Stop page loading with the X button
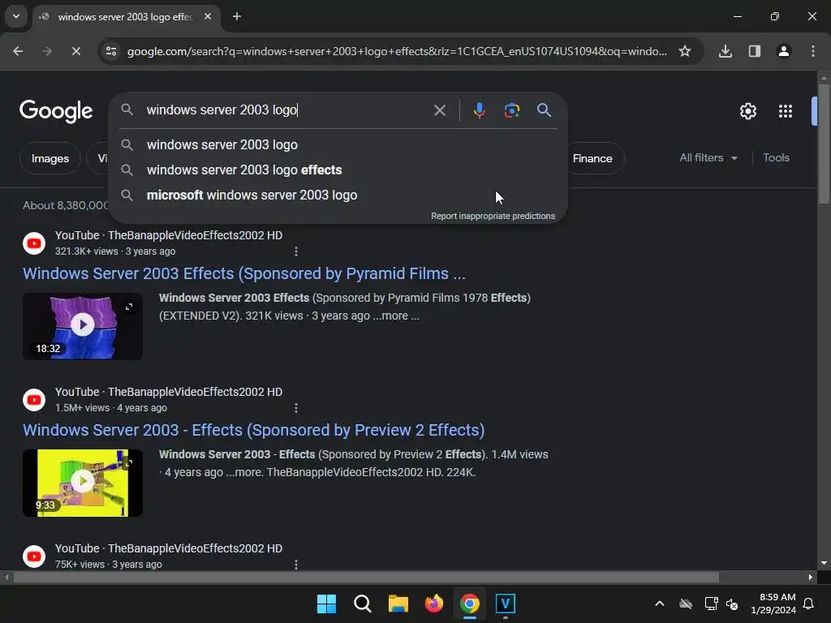 tap(75, 51)
